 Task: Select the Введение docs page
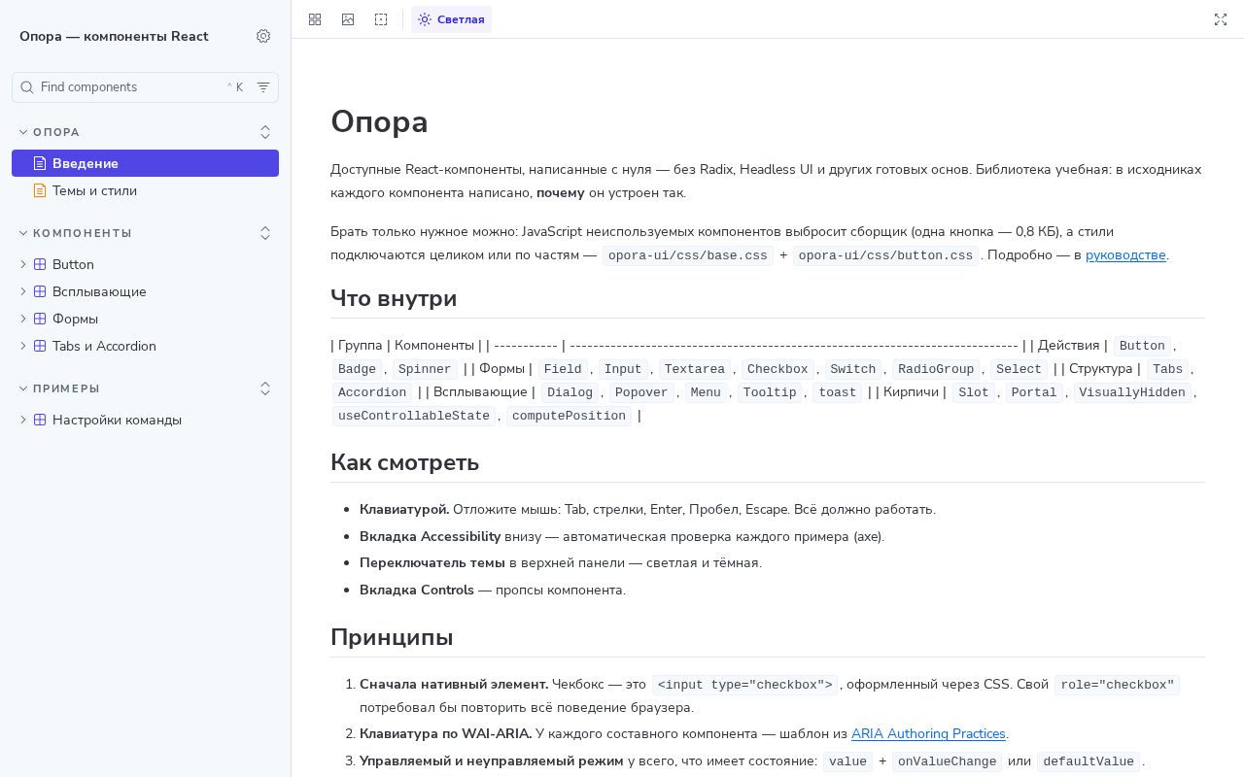point(145,163)
